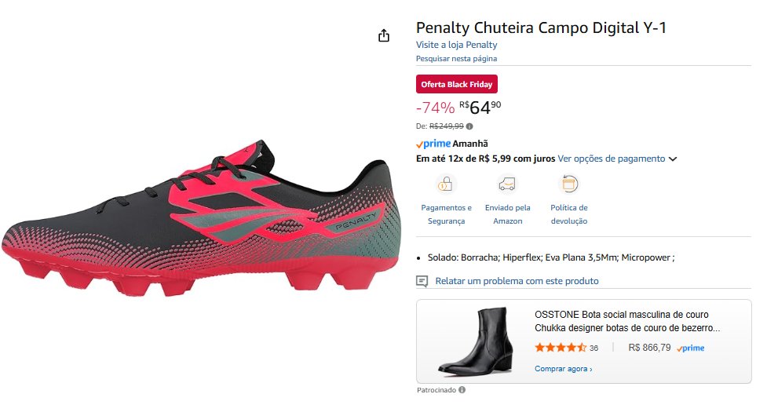This screenshot has height=405, width=767.
Task: Click the 36 reviews count on the ad
Action: pos(594,348)
